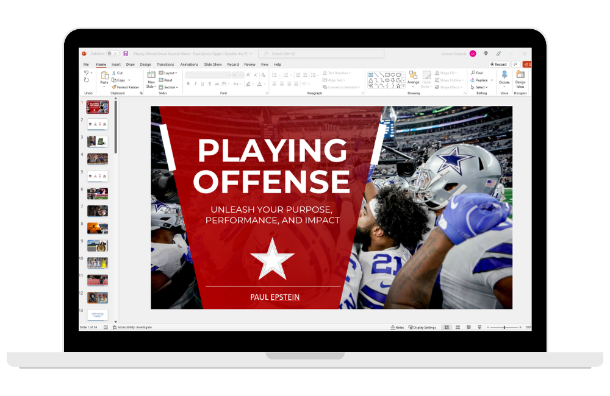This screenshot has height=396, width=610.
Task: Click the pen icon near account name
Action: pos(498,54)
